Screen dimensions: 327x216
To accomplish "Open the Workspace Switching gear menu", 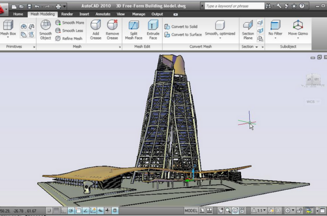I will (289, 211).
